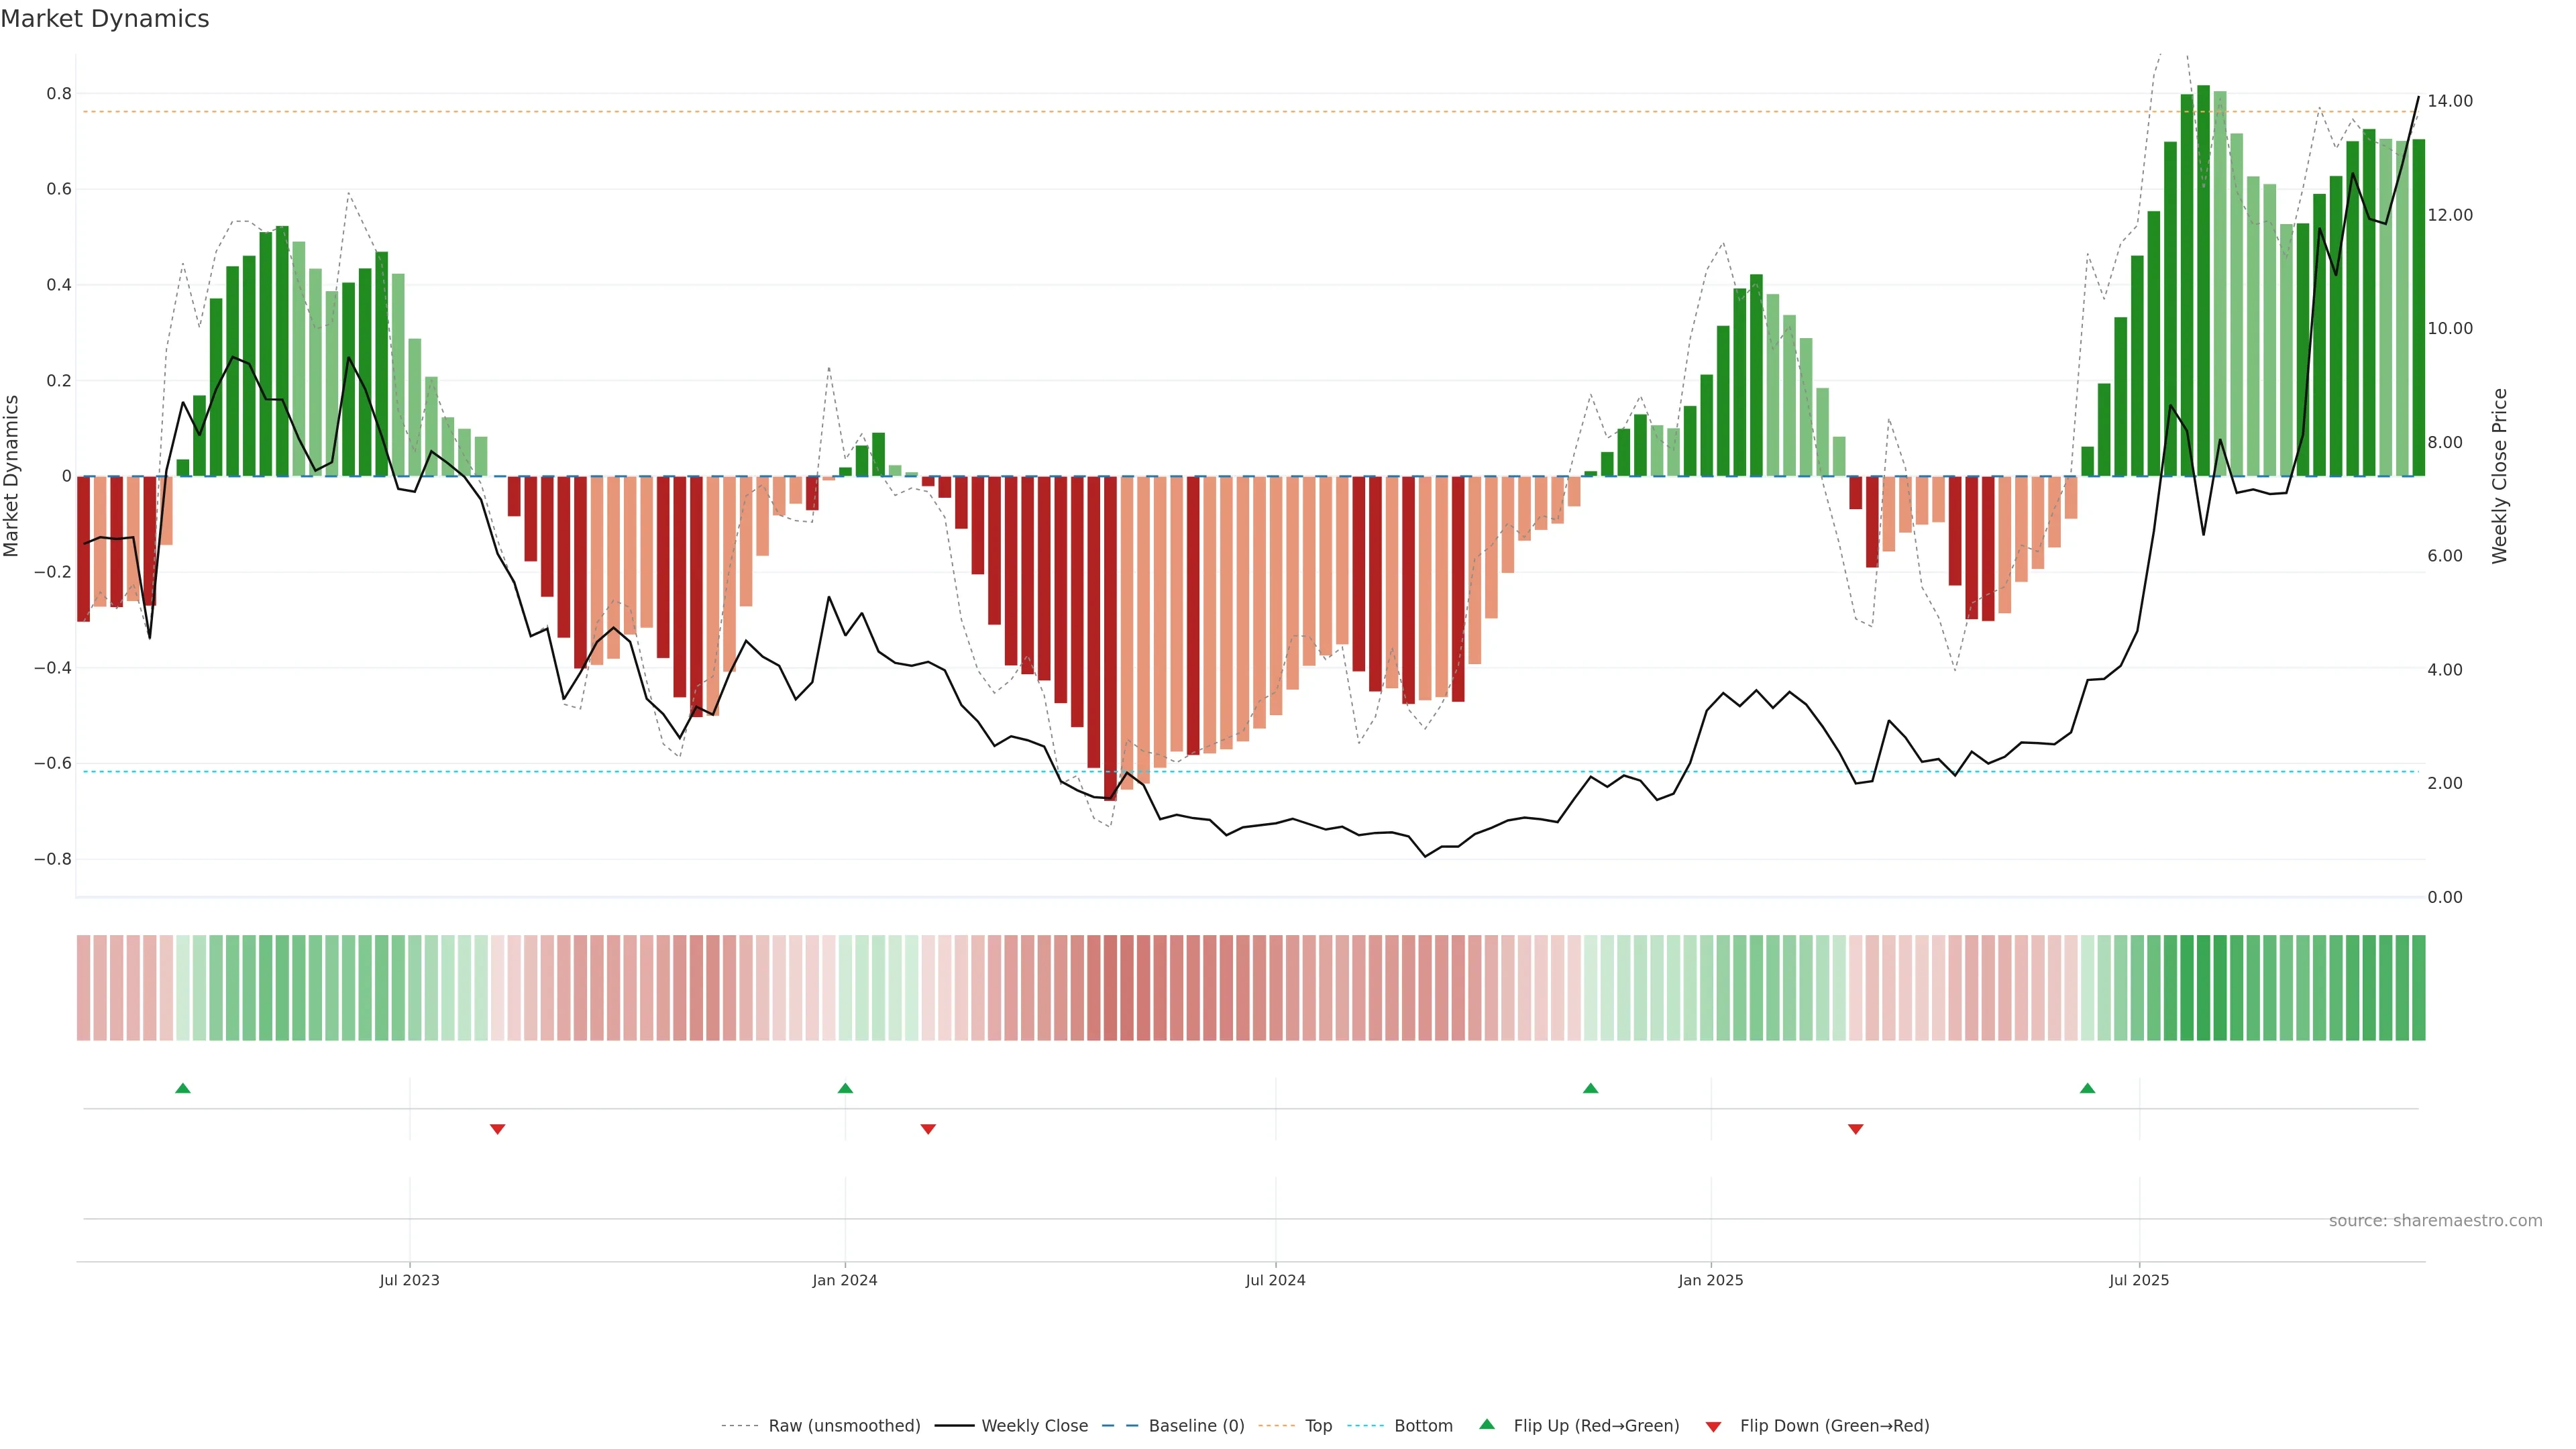Click the green Flip Up triangle before Jan 2024
This screenshot has height=1449, width=2576.
(845, 1088)
